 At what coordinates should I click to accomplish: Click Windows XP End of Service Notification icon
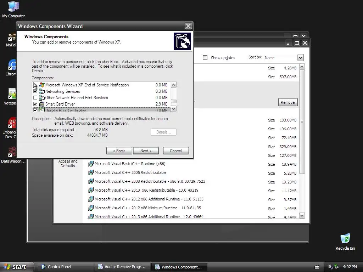[42, 85]
